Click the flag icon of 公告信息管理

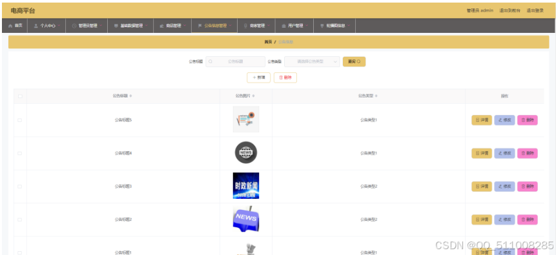[x=200, y=26]
